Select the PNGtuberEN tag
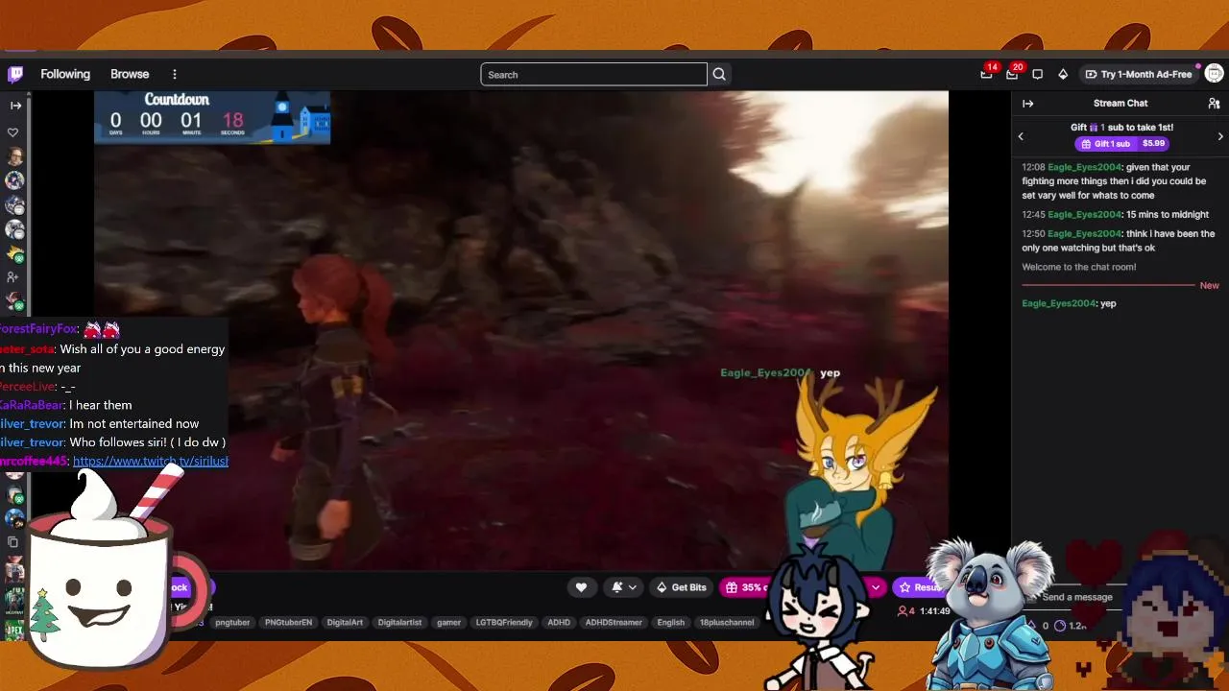This screenshot has height=691, width=1229. tap(289, 622)
